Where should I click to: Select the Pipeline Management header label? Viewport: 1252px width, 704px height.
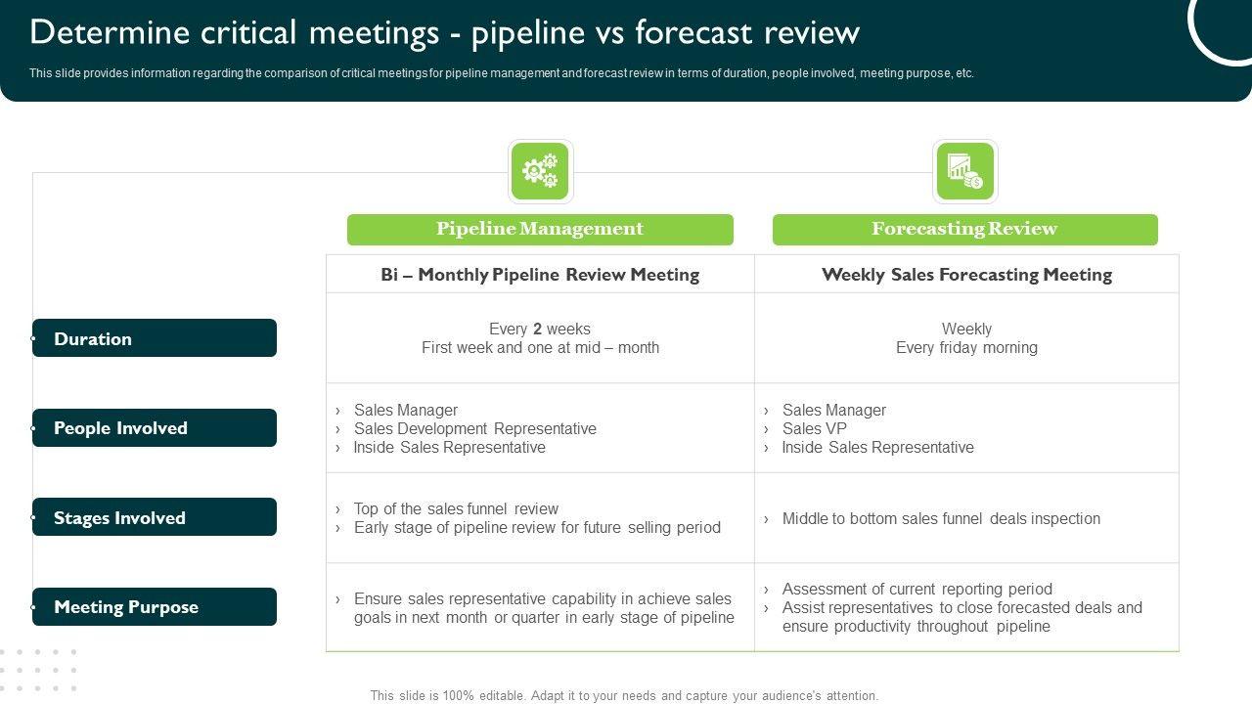point(540,230)
